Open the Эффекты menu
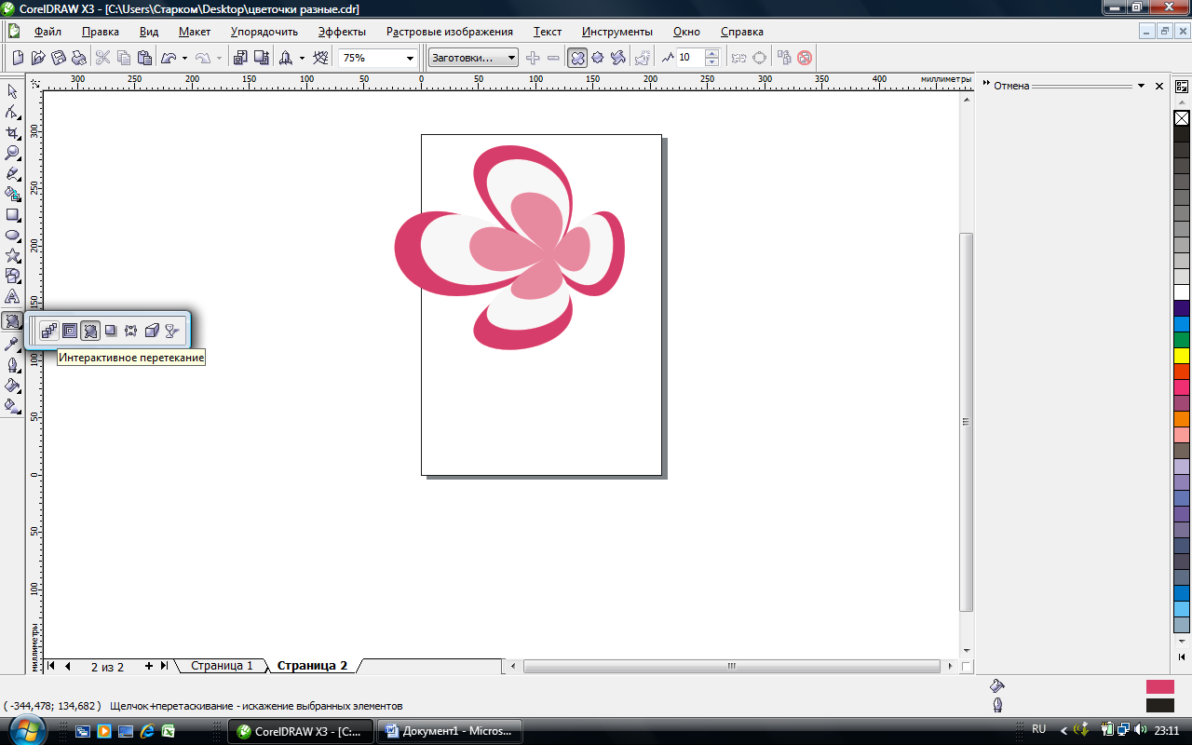The height and width of the screenshot is (745, 1192). [342, 32]
